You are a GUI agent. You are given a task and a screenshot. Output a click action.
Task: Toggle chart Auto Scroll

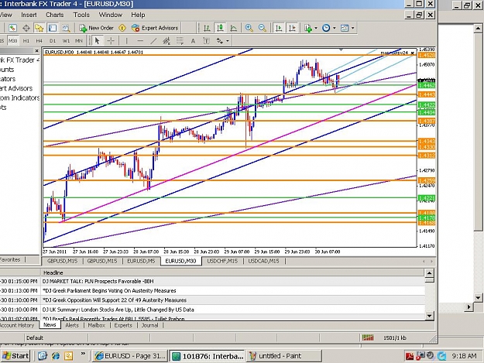coord(279,28)
